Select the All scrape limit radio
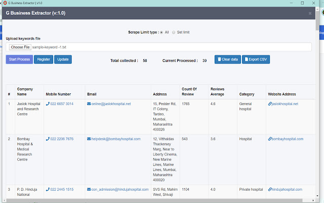The image size is (324, 203). 161,32
